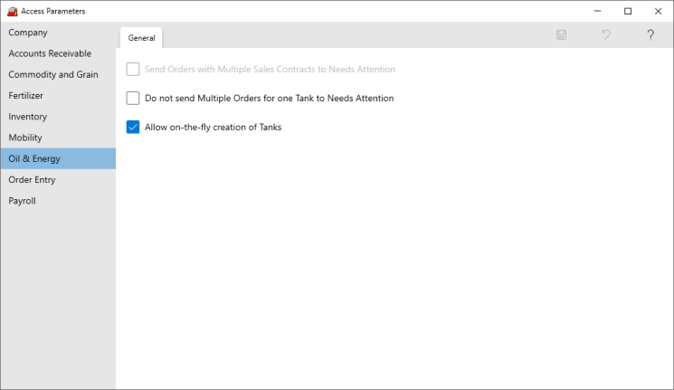Image resolution: width=674 pixels, height=390 pixels.
Task: Select the Fertilizer category
Action: tap(26, 95)
